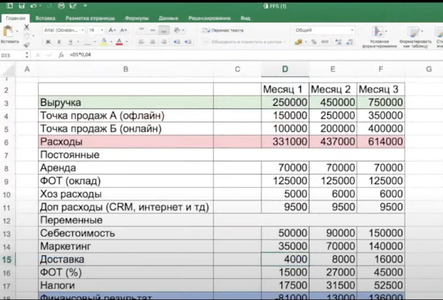The width and height of the screenshot is (443, 300).
Task: Undo the last action
Action: coord(33,6)
